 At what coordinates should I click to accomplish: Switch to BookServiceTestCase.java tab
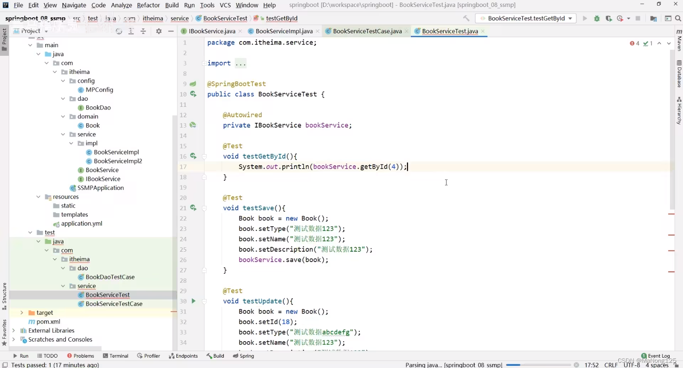367,31
